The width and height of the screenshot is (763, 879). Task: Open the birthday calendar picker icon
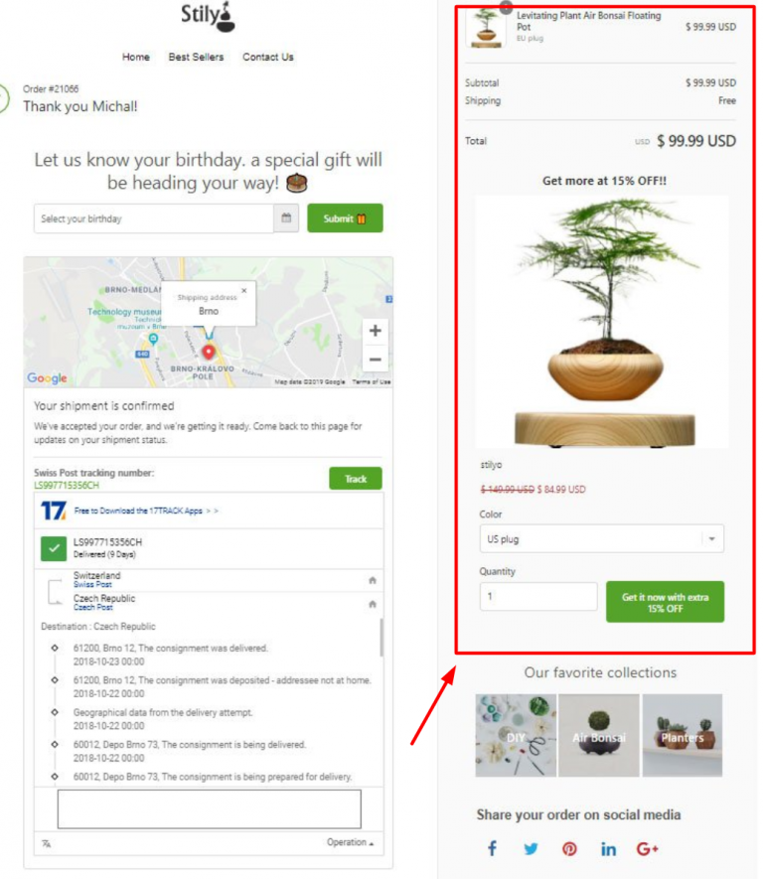[286, 219]
